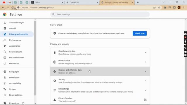Click the Check now button
The height and width of the screenshot is (105, 187).
click(x=140, y=33)
